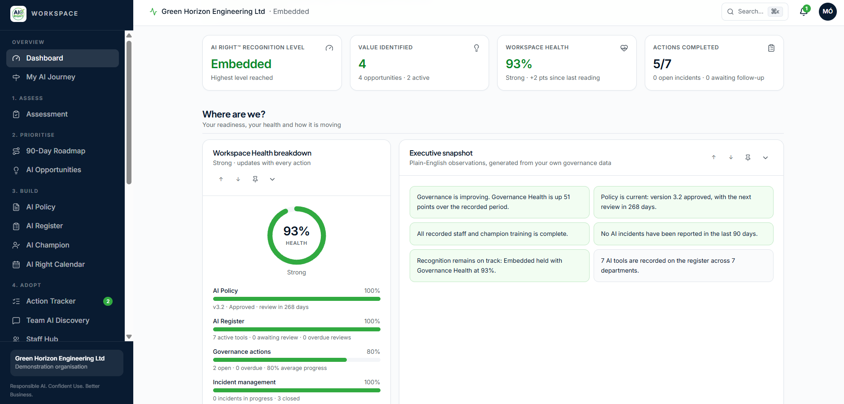Click 'v3.2 · Approved · review in 268 days'

point(261,307)
